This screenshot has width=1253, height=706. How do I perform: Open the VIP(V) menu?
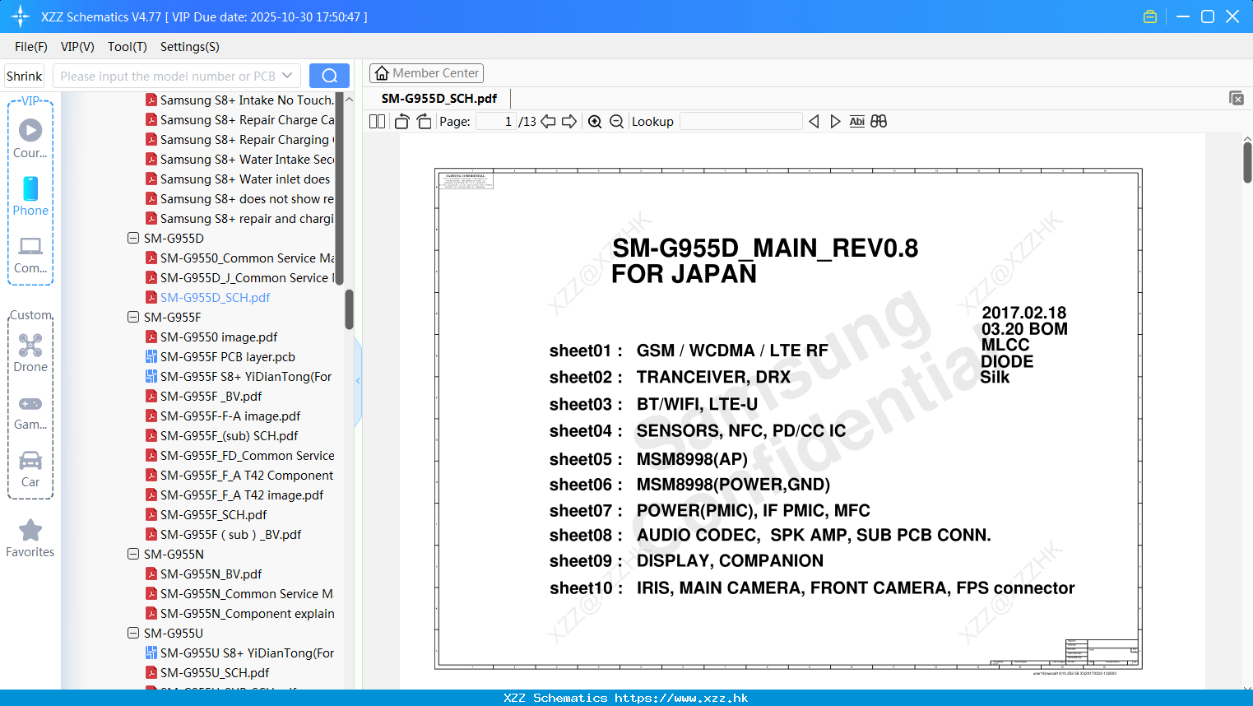pyautogui.click(x=77, y=47)
